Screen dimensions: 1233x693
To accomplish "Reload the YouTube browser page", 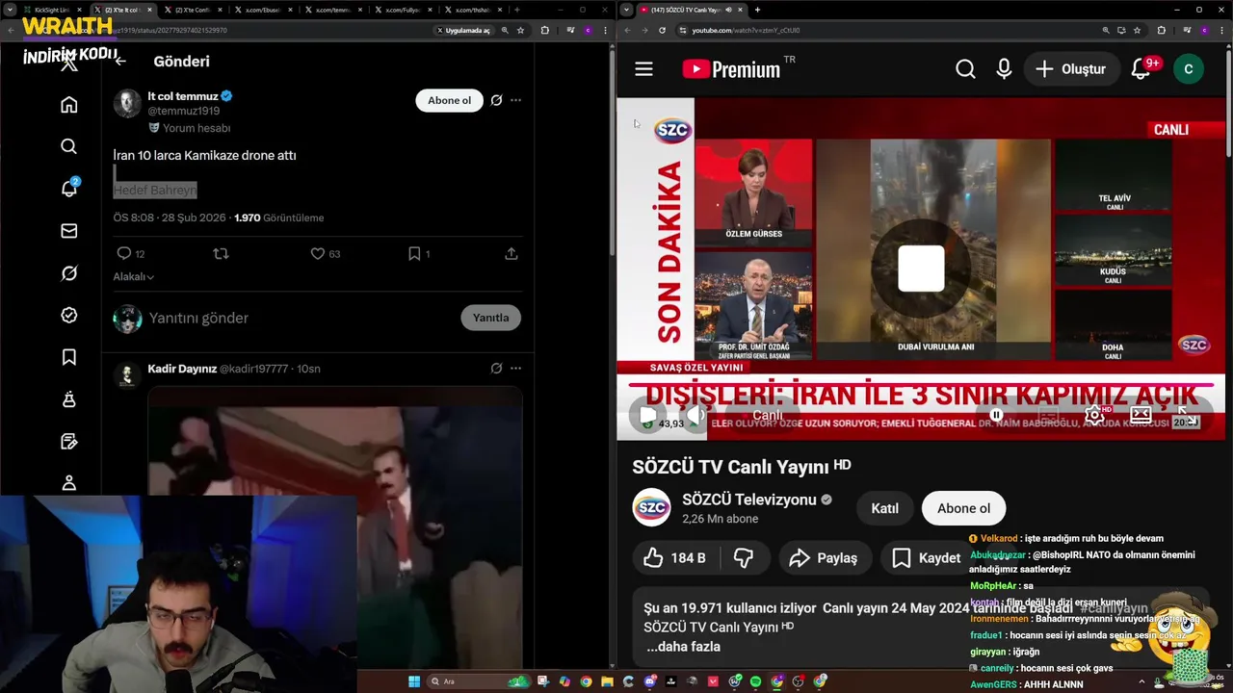I will pos(662,30).
